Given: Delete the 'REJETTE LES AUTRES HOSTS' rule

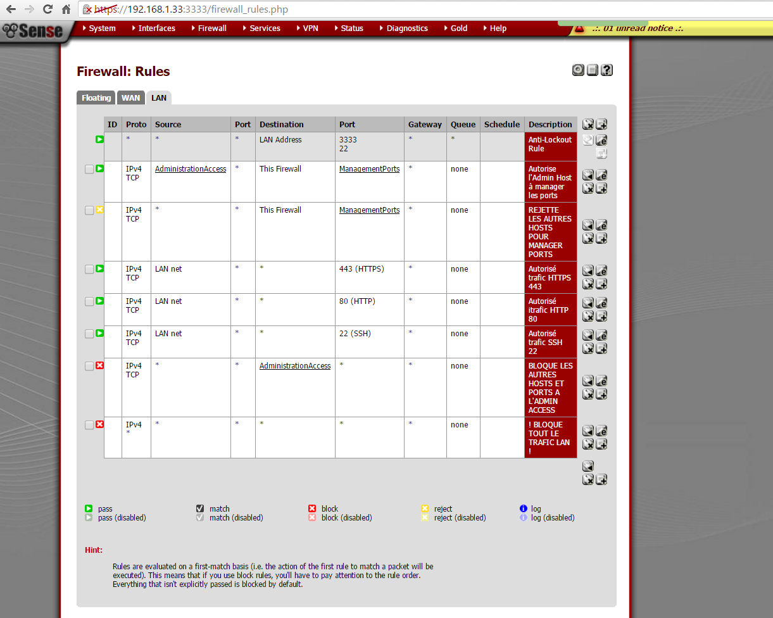Looking at the screenshot, I should pyautogui.click(x=588, y=238).
